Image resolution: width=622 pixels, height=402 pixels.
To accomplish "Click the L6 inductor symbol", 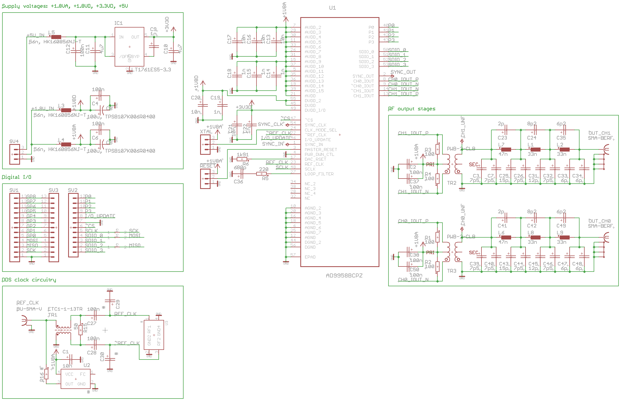I will point(506,237).
